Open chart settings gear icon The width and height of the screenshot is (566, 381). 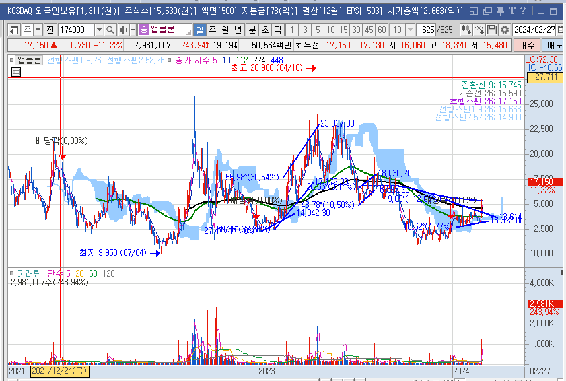point(504,30)
